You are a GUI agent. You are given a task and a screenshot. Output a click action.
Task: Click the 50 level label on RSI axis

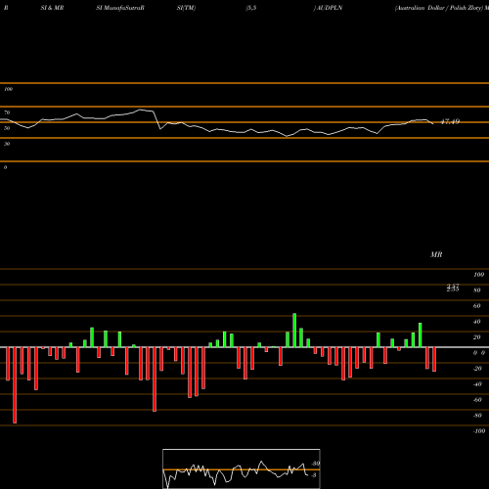[x=7, y=128]
